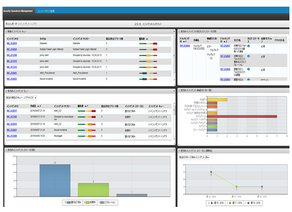This screenshot has height=212, width=292.
Task: Toggle the 処理中 legend item
Action: [90, 202]
